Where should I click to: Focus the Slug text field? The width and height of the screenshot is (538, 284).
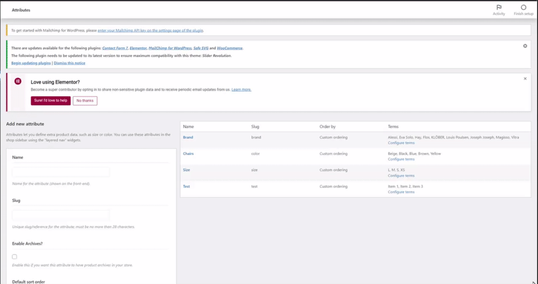coord(61,215)
